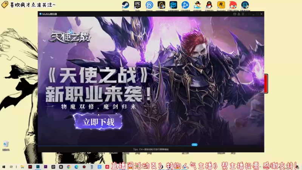The width and height of the screenshot is (302, 170).
Task: Open the blue K app on taskbar
Action: [100, 167]
